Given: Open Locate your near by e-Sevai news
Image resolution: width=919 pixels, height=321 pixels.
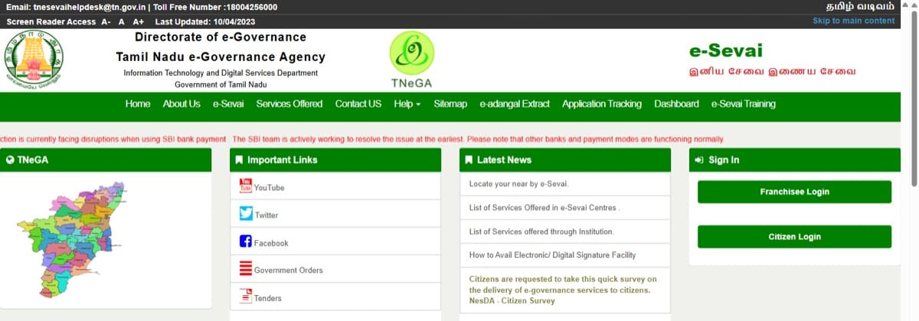Looking at the screenshot, I should coord(518,184).
